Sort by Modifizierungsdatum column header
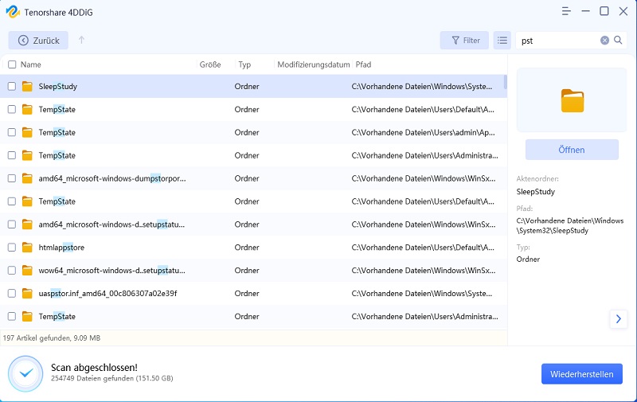Viewport: 637px width, 402px height. click(x=313, y=64)
